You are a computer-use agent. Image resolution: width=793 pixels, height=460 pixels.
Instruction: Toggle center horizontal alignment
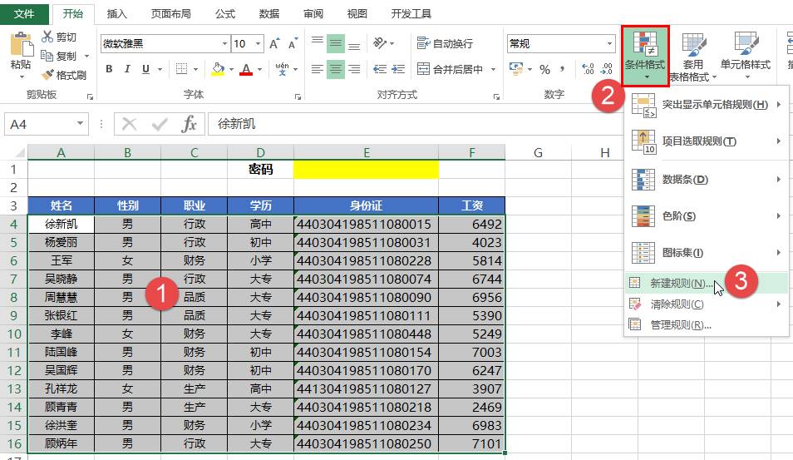[x=335, y=69]
